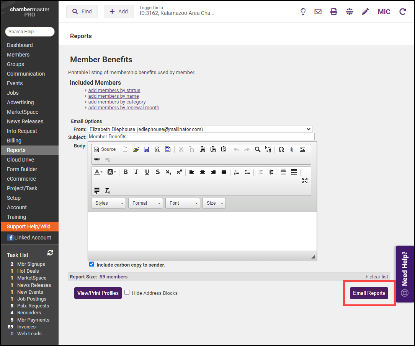Image resolution: width=415 pixels, height=346 pixels.
Task: Toggle Source view in the editor
Action: (105, 149)
